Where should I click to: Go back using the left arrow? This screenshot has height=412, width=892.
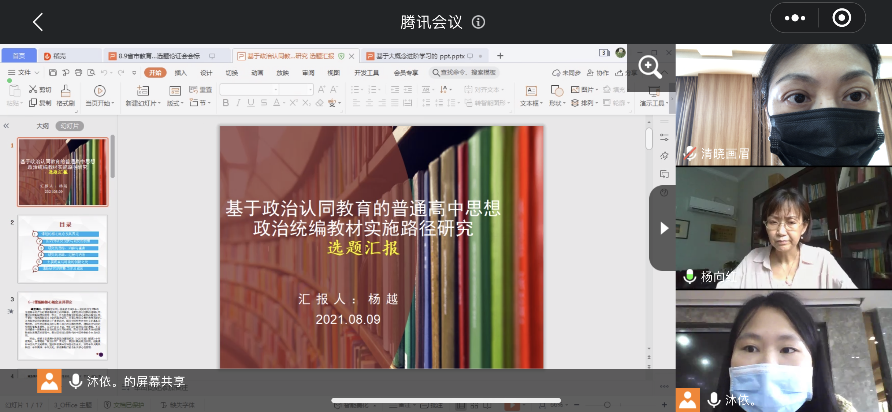pos(38,22)
